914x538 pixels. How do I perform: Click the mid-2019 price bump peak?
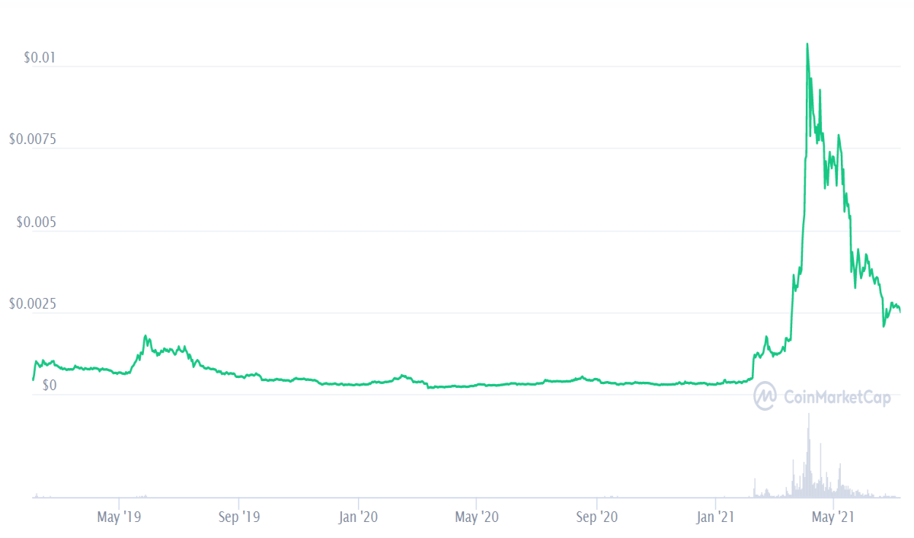(145, 336)
